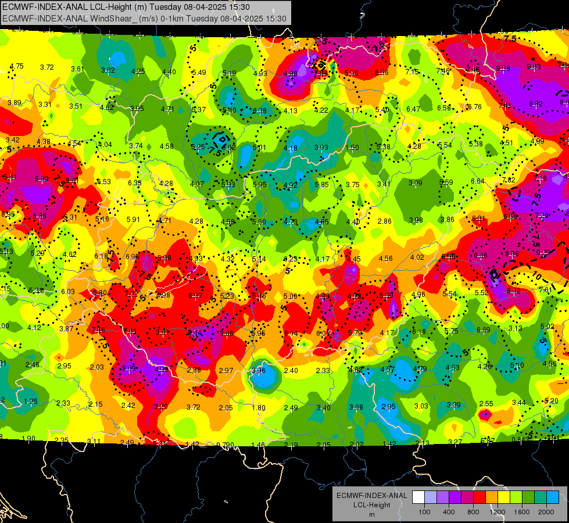Click the value 3.96 in blue circle
Viewport: 569px width, 523px height.
[259, 371]
